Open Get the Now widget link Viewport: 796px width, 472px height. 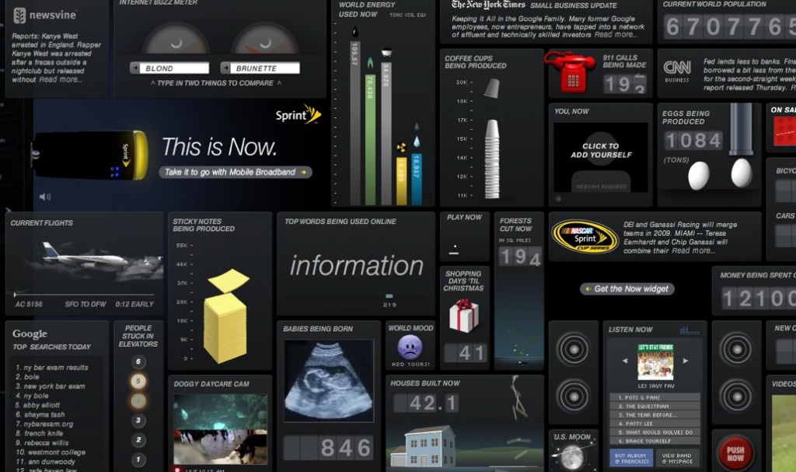coord(627,288)
